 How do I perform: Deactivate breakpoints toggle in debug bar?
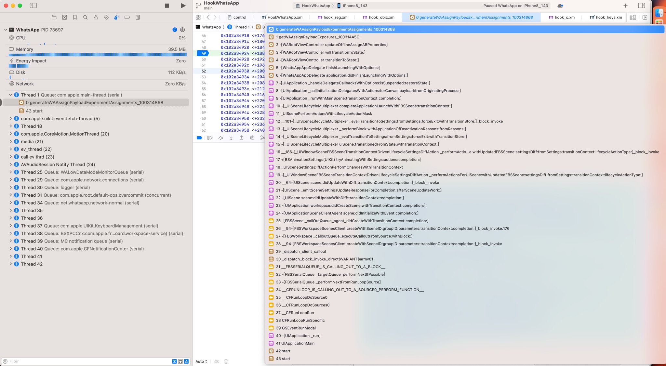click(199, 138)
